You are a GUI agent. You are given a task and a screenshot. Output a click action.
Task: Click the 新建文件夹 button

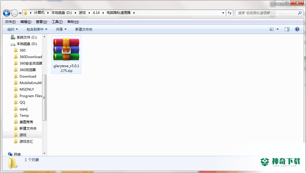click(x=84, y=29)
